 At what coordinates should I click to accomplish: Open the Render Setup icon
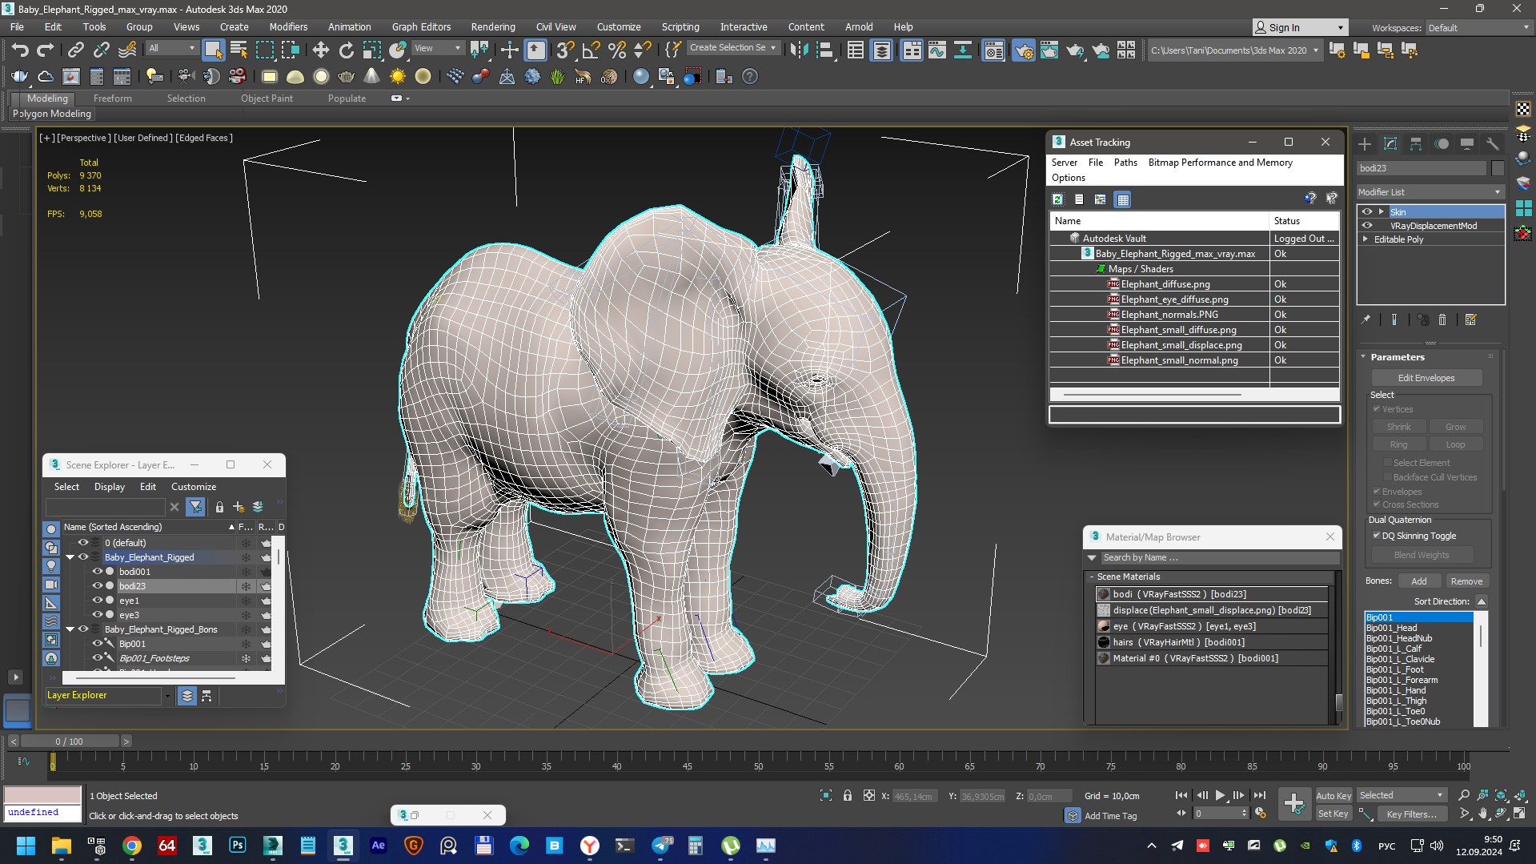1024,50
